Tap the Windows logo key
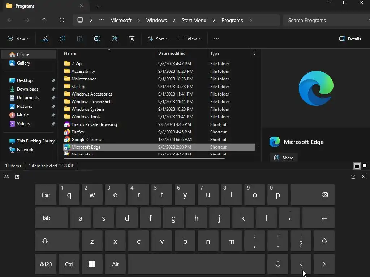370x277 pixels. (x=92, y=264)
